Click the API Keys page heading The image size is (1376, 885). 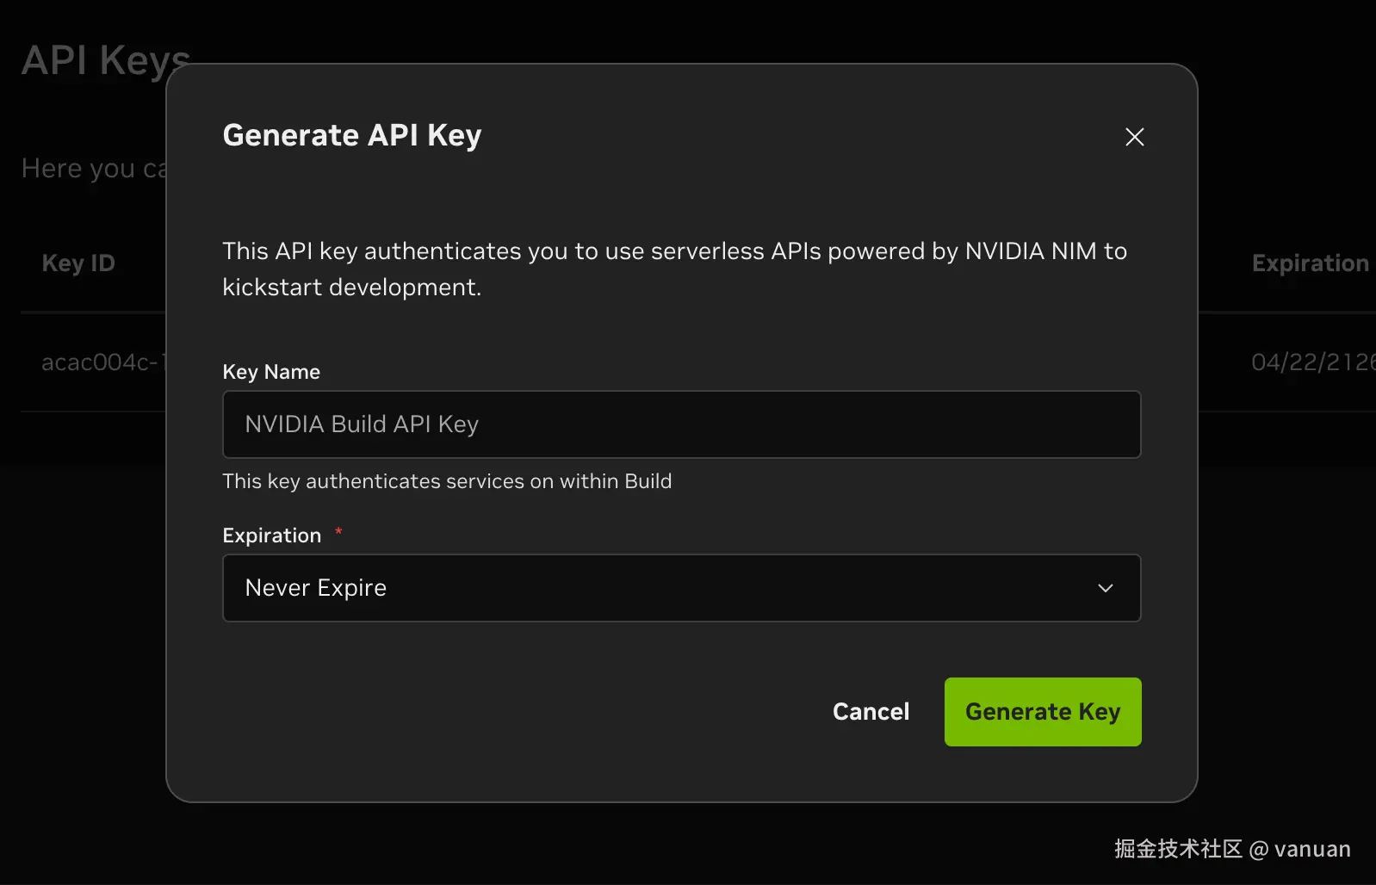pyautogui.click(x=105, y=61)
